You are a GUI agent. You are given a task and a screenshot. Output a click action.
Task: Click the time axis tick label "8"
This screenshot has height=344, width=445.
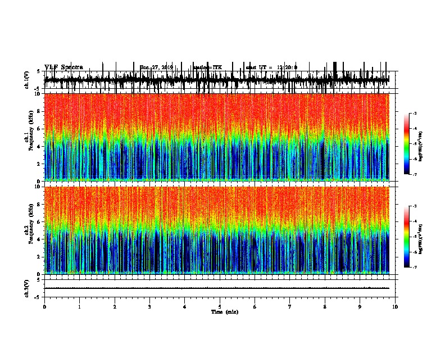[325, 307]
